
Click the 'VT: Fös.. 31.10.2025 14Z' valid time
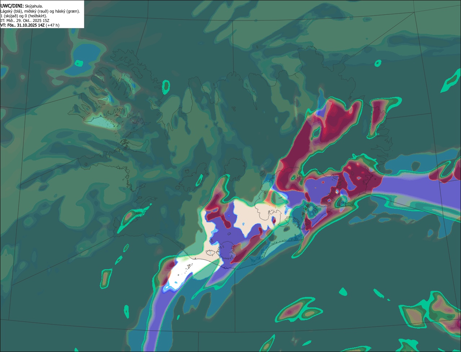[23, 25]
